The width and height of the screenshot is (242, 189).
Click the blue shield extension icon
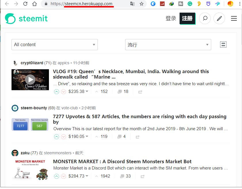coord(208,4)
